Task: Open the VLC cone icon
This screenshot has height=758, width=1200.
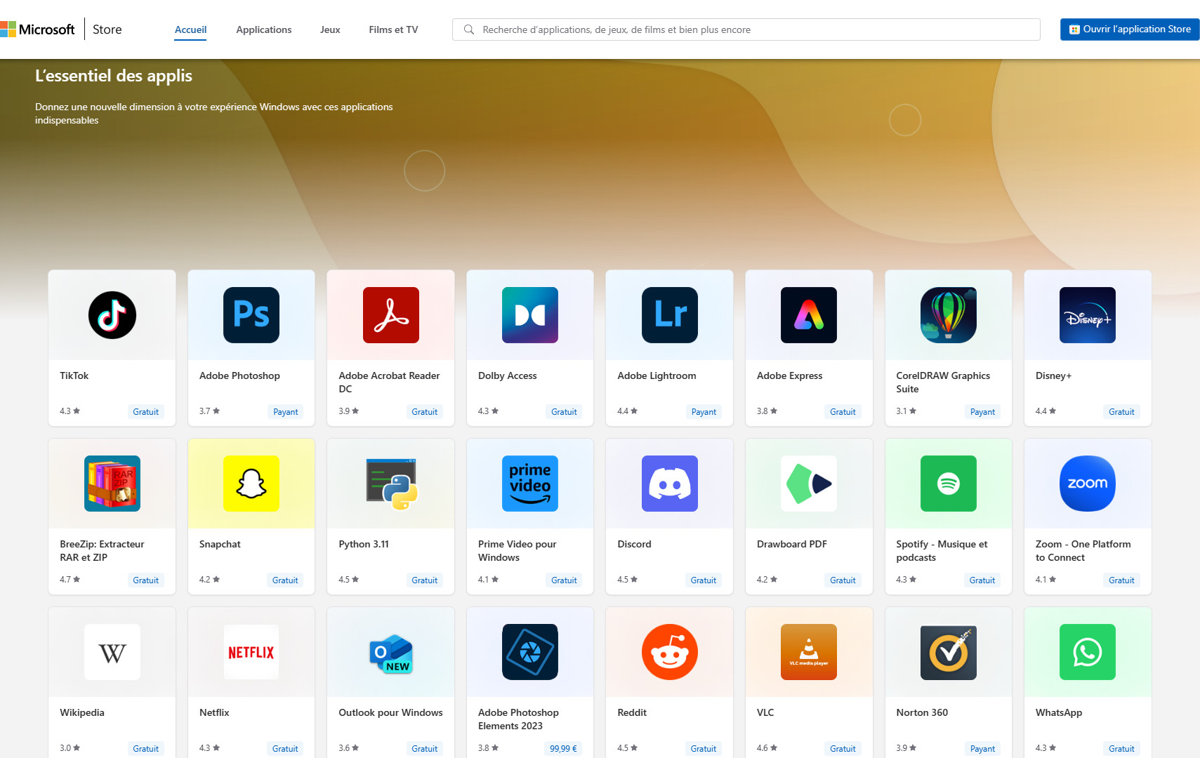Action: (x=809, y=652)
